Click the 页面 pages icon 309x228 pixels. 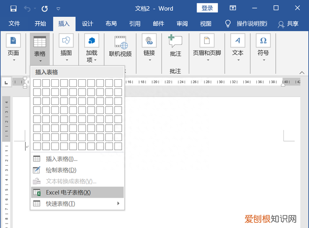pyautogui.click(x=13, y=41)
